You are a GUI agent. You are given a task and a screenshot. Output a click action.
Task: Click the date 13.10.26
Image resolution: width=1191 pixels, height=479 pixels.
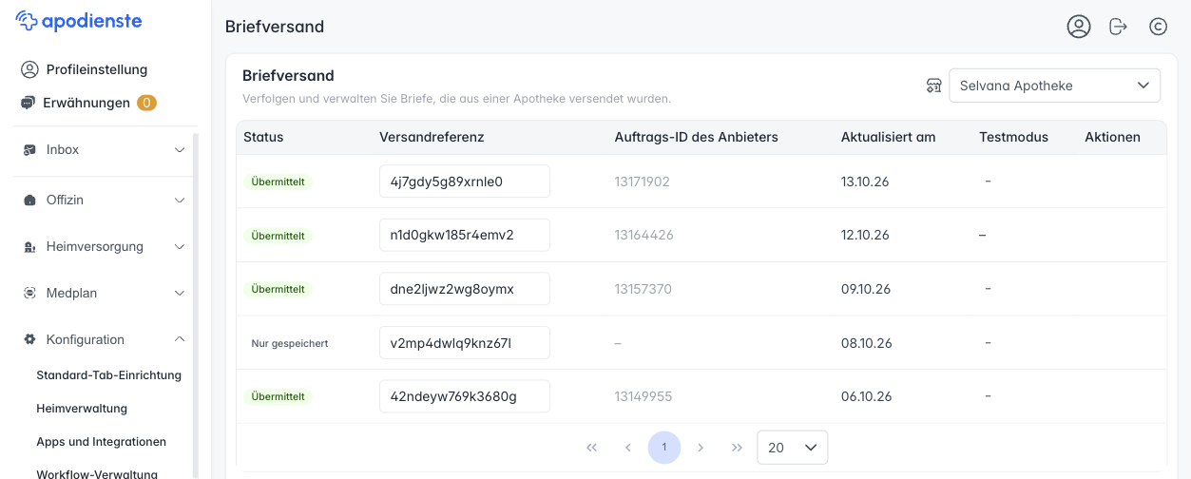pyautogui.click(x=865, y=182)
